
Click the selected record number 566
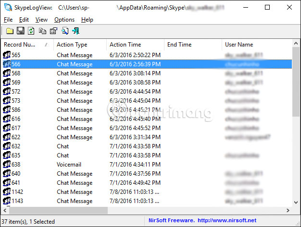pos(16,64)
